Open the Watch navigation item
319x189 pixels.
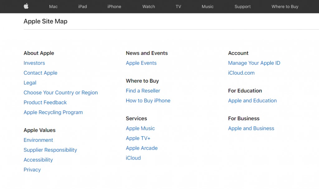[x=149, y=7]
